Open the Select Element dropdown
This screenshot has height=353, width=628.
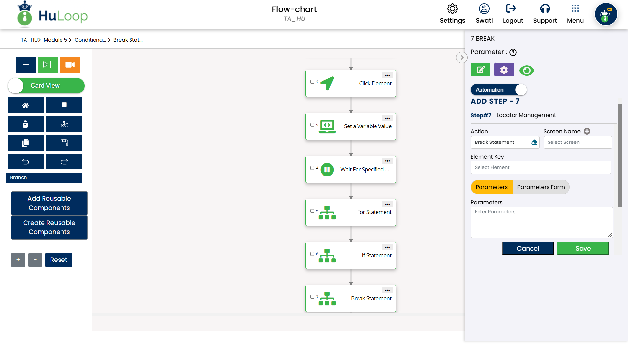541,167
